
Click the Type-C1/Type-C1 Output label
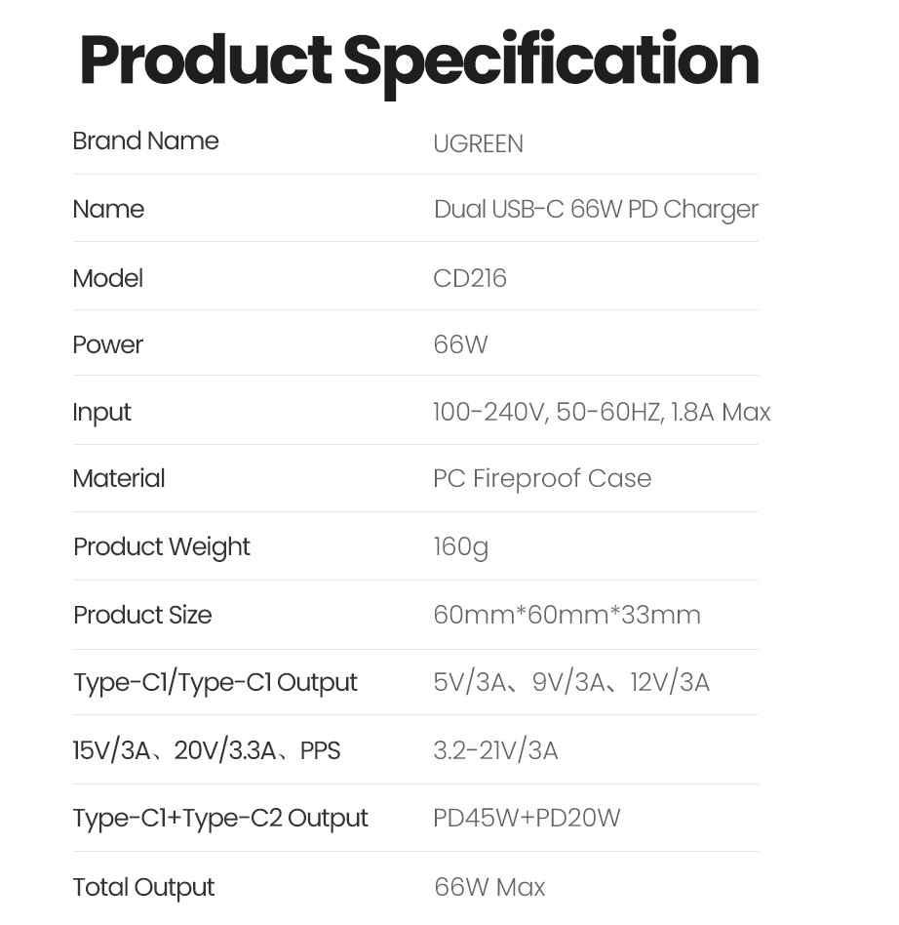[215, 682]
